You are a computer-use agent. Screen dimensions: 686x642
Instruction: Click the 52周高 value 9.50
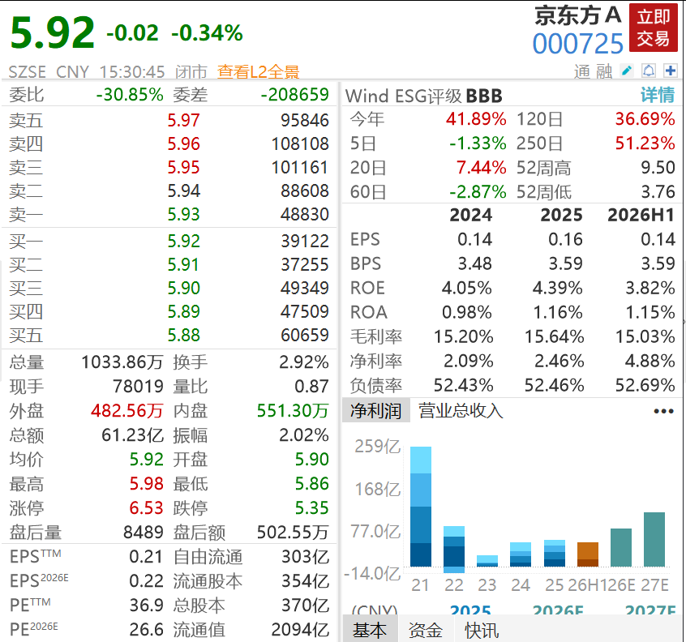658,168
